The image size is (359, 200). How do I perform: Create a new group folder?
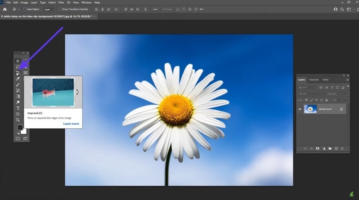click(330, 149)
